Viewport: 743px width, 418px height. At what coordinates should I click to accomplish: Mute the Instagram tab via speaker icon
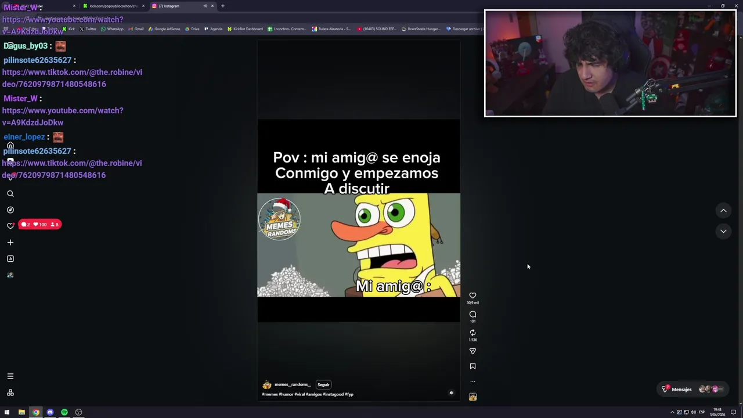coord(205,6)
